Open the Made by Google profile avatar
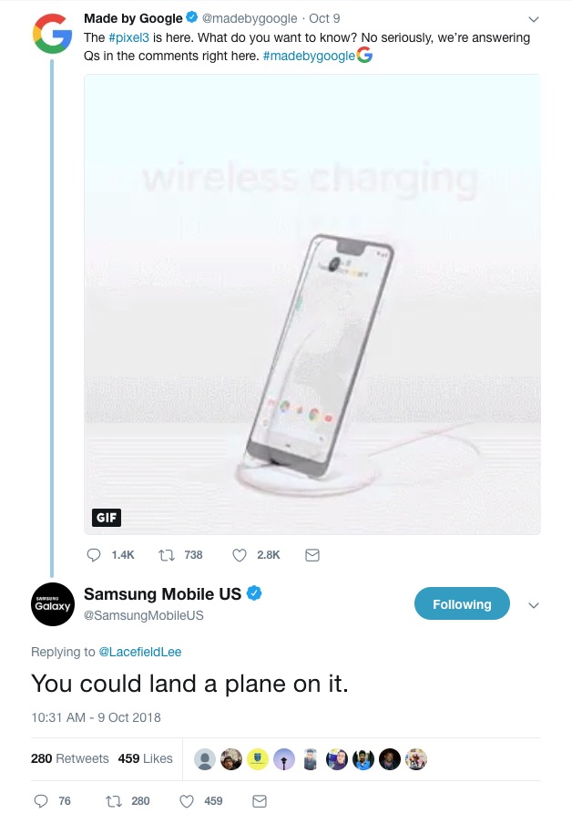Screen dimensions: 572x824 pyautogui.click(x=52, y=34)
